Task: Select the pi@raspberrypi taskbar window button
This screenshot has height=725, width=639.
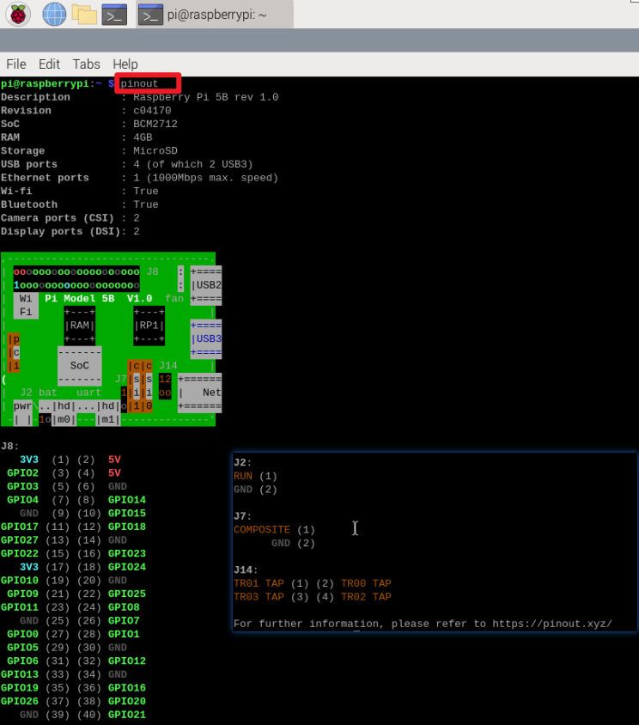Action: [215, 15]
